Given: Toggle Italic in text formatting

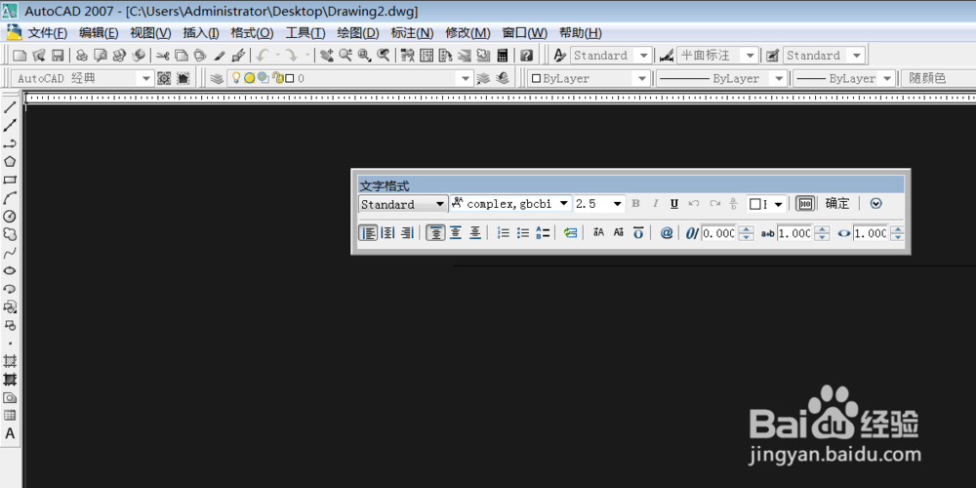Looking at the screenshot, I should (x=655, y=204).
